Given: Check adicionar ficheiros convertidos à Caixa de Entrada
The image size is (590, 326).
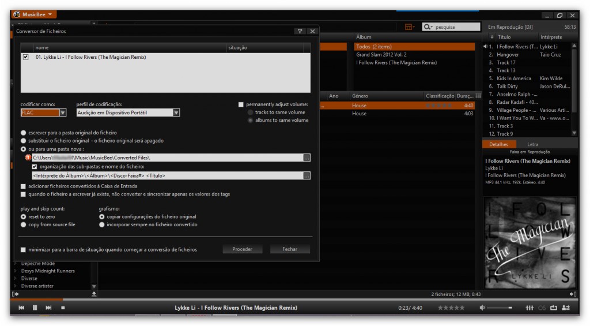Looking at the screenshot, I should (23, 186).
